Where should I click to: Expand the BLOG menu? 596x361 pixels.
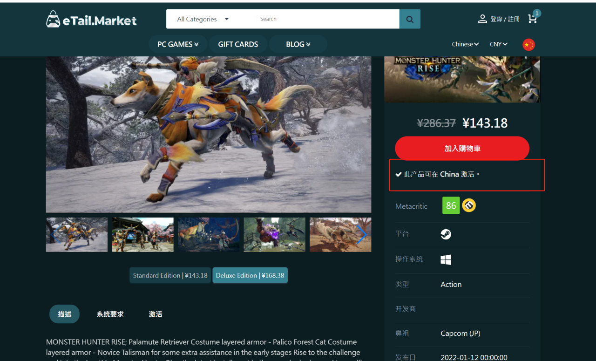(x=298, y=44)
